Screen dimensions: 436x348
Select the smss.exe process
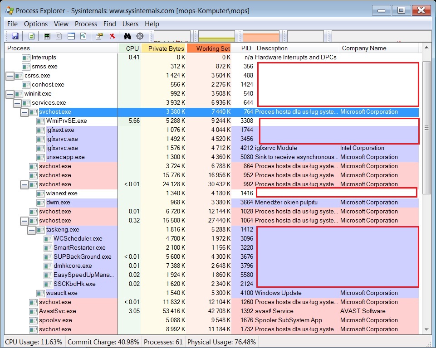pos(211,67)
